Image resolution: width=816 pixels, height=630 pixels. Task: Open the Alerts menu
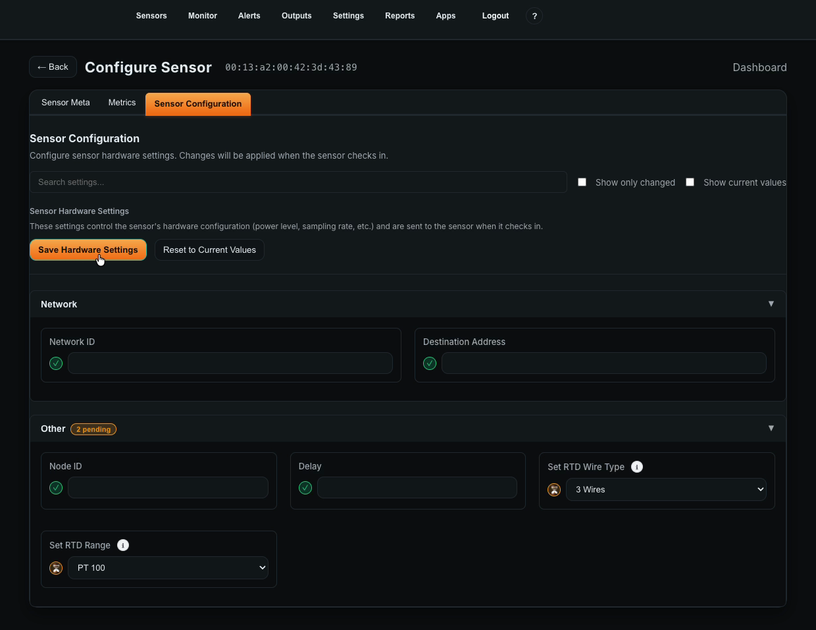[x=249, y=16]
